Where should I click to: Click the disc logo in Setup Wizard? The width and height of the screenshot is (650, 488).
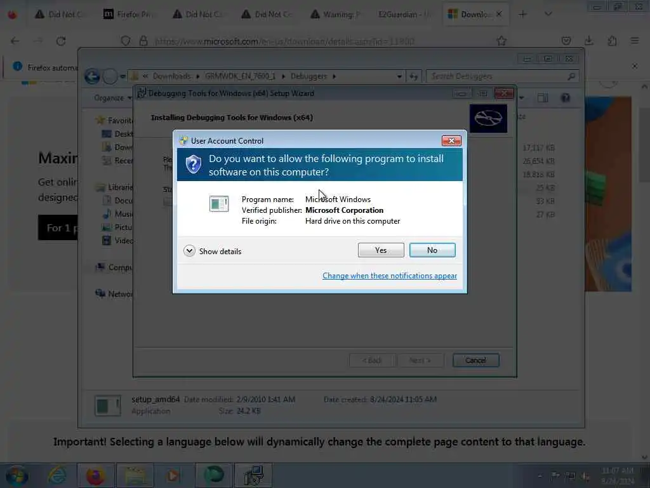pos(488,119)
